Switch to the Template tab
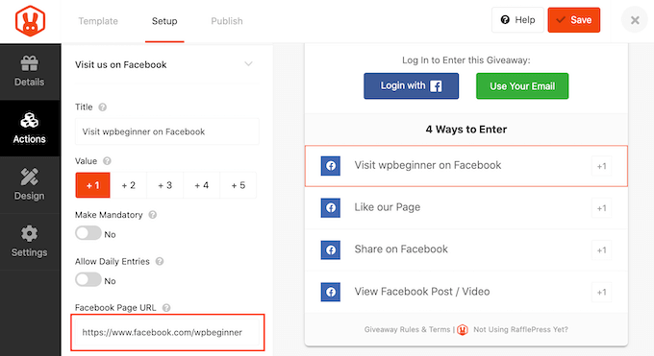 (98, 21)
